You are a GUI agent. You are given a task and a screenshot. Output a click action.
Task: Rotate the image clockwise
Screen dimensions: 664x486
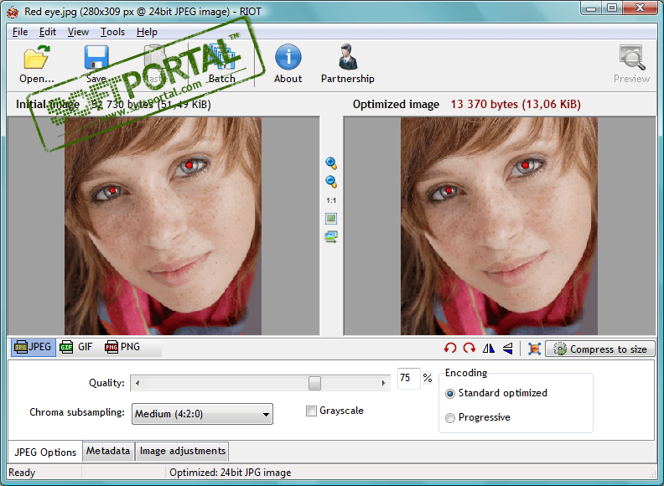(x=469, y=349)
